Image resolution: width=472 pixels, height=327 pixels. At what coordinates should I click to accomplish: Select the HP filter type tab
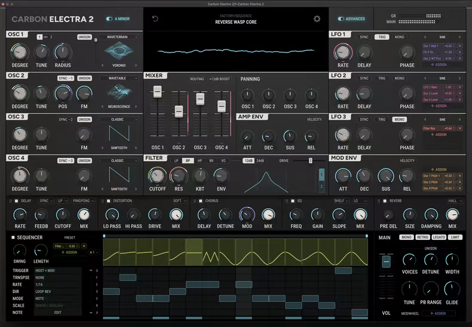(200, 161)
